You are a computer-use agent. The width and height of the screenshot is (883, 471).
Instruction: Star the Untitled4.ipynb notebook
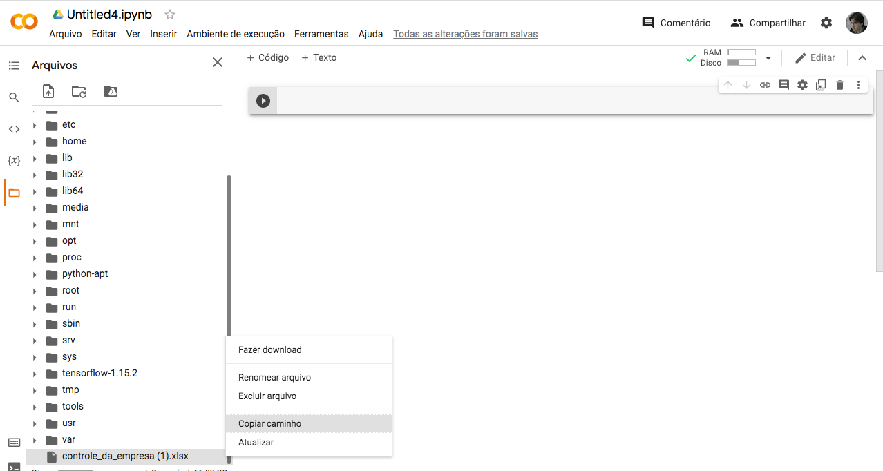pyautogui.click(x=169, y=14)
